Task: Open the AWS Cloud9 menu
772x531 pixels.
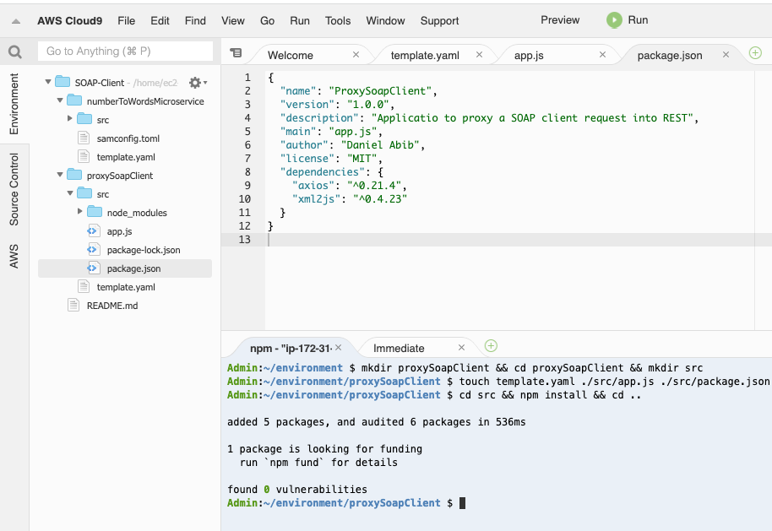Action: point(70,20)
